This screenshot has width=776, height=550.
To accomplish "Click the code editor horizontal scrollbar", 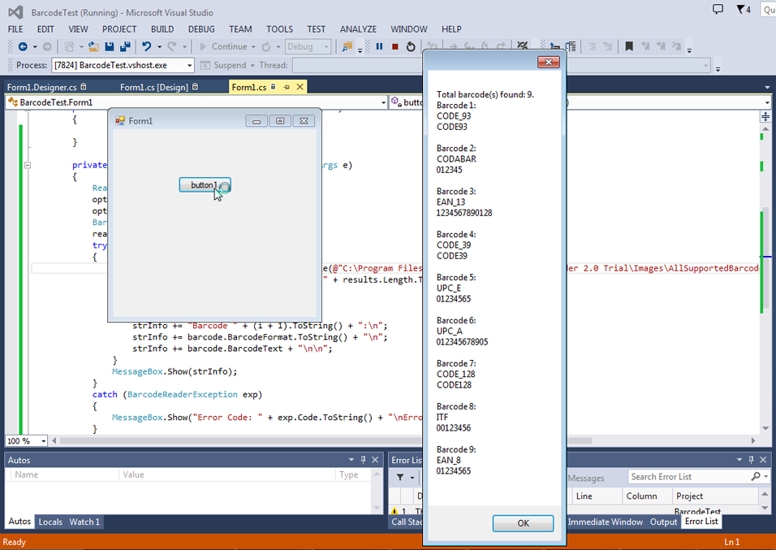I will (326, 440).
